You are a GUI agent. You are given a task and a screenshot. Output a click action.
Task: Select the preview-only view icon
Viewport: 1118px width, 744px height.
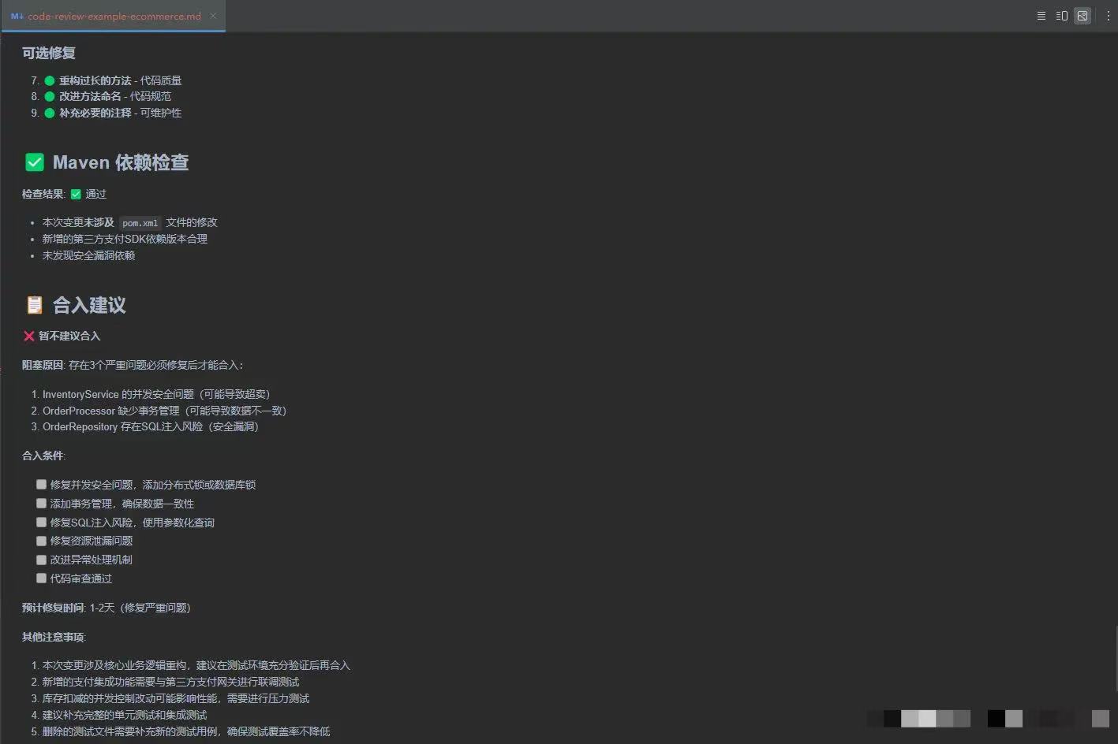(1082, 16)
